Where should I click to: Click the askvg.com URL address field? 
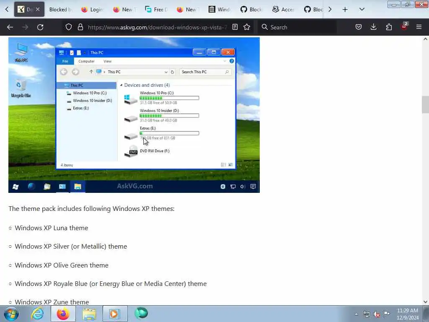coord(158,27)
